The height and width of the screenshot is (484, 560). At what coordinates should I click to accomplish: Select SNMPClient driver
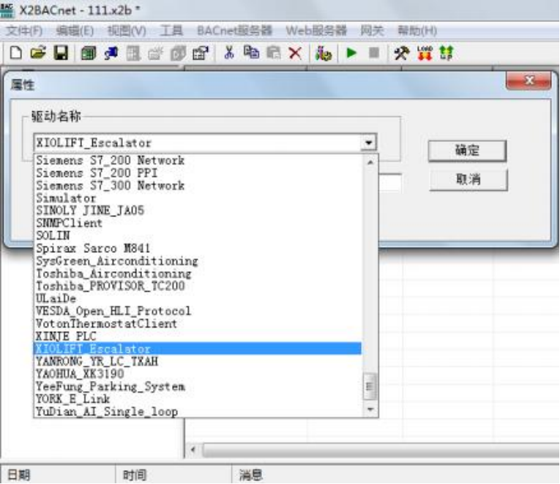198,223
